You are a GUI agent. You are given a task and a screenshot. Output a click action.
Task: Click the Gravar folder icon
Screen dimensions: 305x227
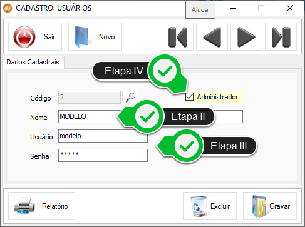click(x=259, y=206)
